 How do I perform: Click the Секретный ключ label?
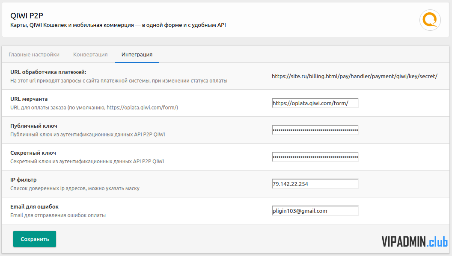[x=33, y=153]
